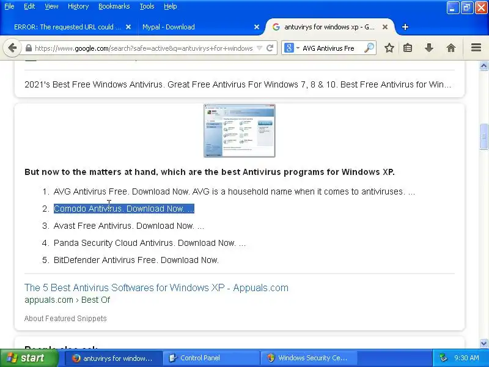489x367 pixels.
Task: Click 2021's Best Free Windows Antivirus text
Action: tap(238, 84)
